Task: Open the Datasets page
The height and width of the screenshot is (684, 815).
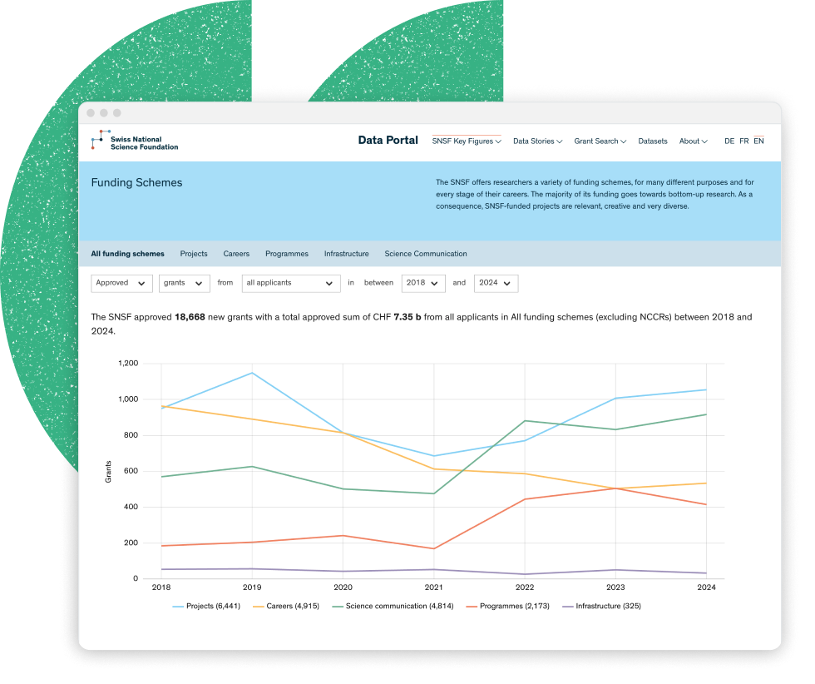Action: pyautogui.click(x=653, y=141)
